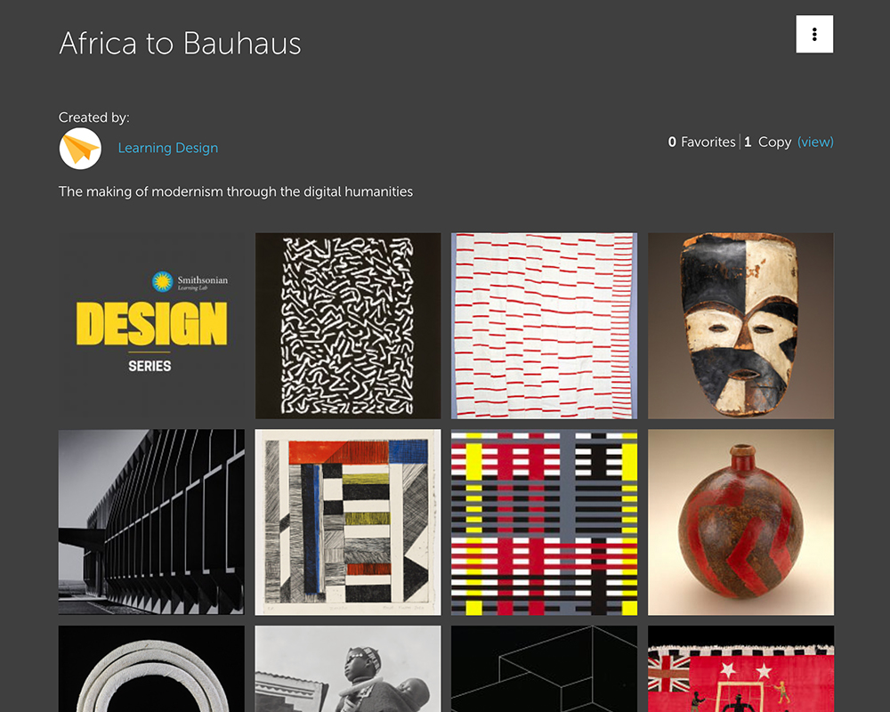Viewport: 890px width, 712px height.
Task: Select the black-and-white African mask thumbnail
Action: click(x=740, y=326)
